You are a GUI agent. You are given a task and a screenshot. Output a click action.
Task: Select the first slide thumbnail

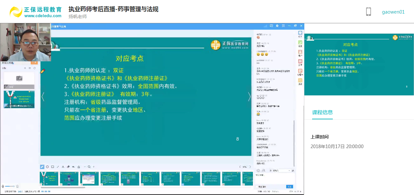[49, 178]
